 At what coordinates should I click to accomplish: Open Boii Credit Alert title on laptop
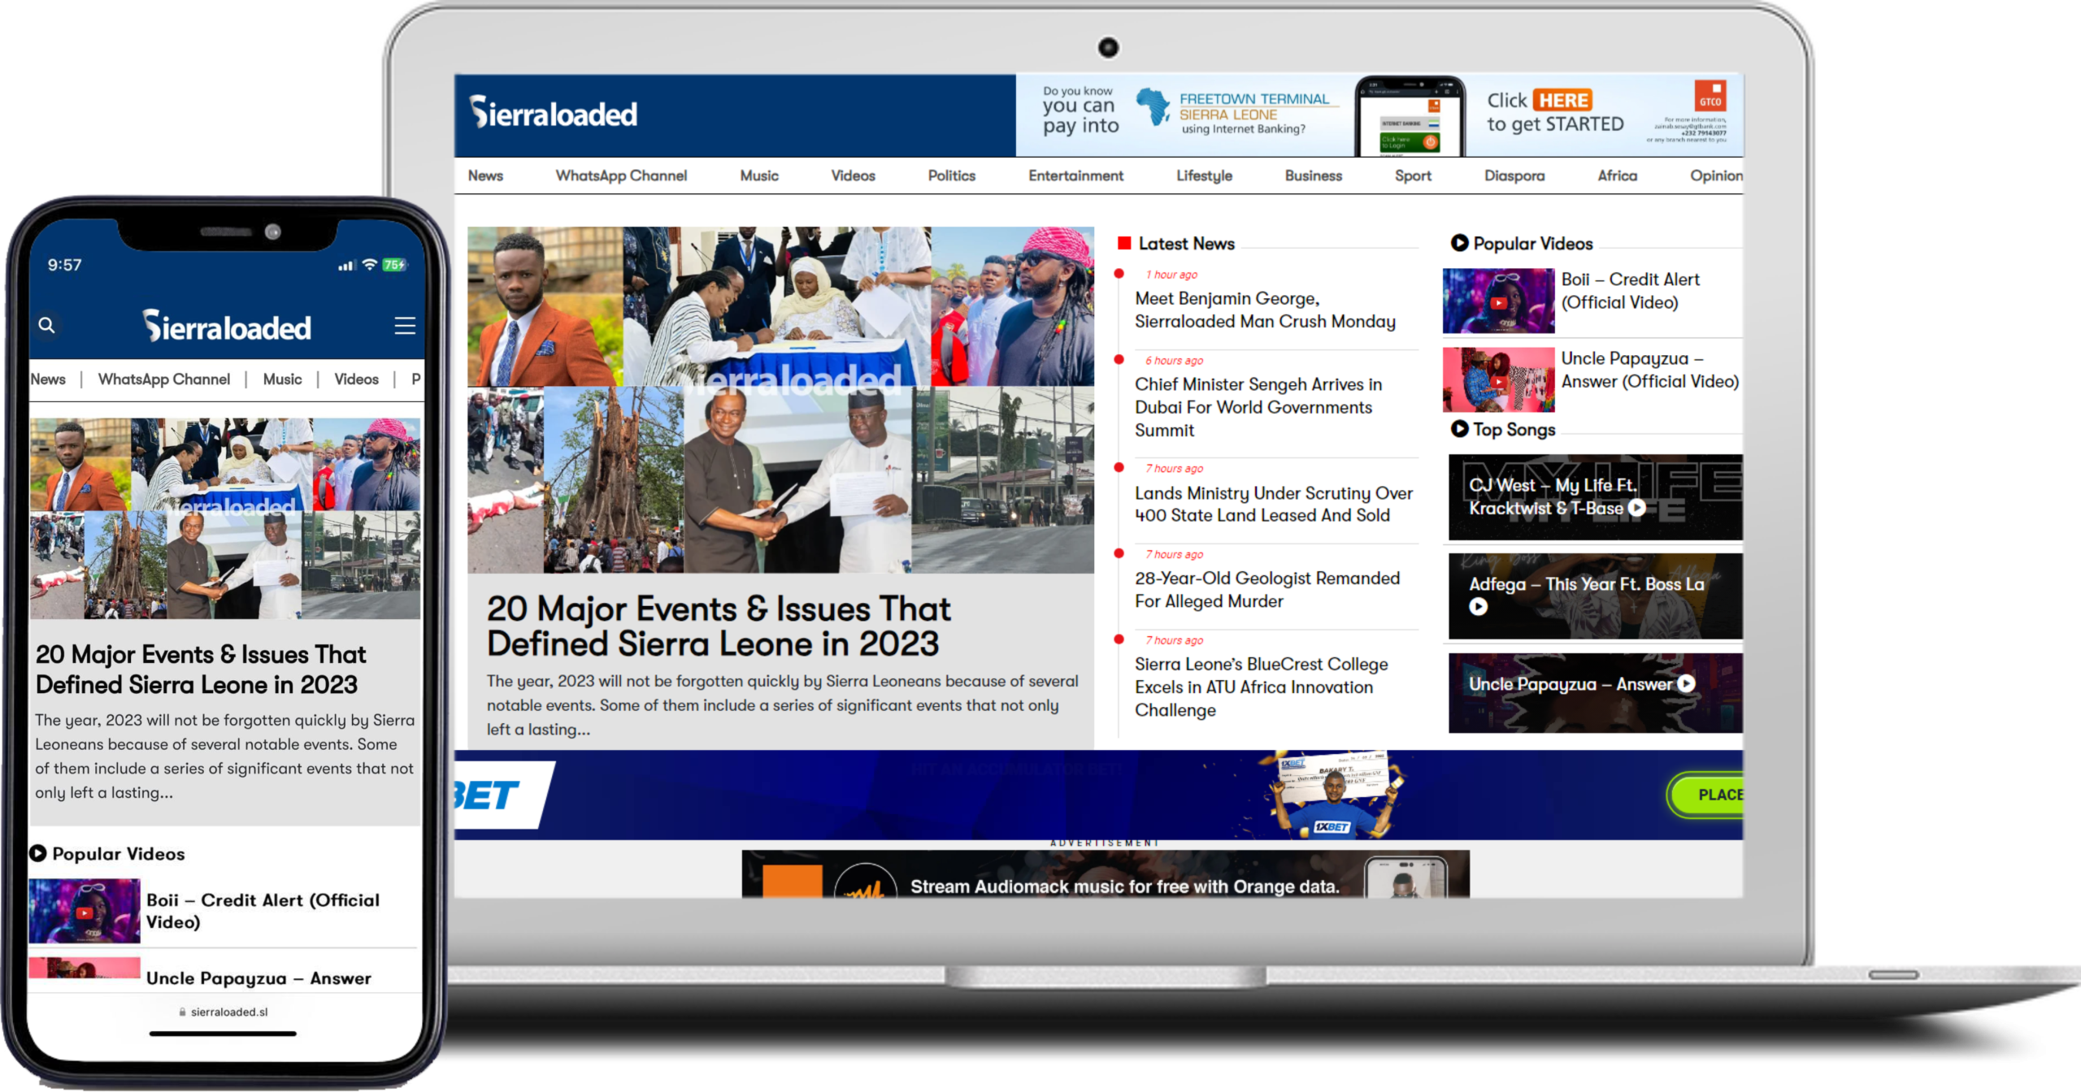click(x=1630, y=290)
